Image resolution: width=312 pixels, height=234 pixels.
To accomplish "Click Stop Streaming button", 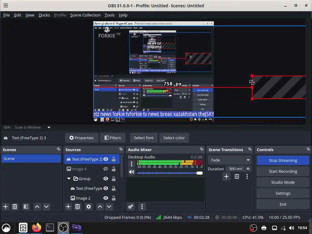I will (283, 160).
